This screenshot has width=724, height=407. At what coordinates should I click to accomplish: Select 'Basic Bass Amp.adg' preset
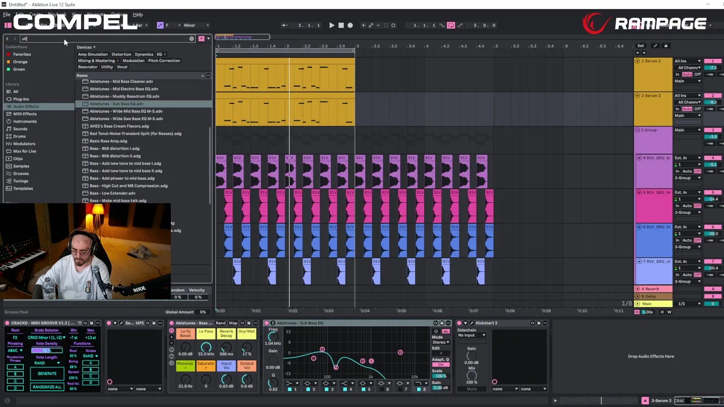click(x=108, y=141)
